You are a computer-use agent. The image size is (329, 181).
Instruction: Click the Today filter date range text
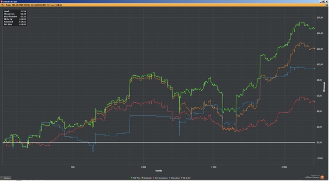(x=26, y=5)
